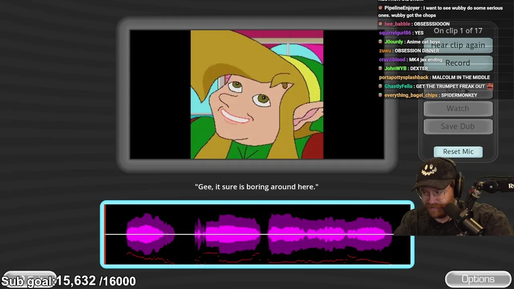Click the "On clip 1 of 17" counter
This screenshot has height=289, width=514.
tap(458, 31)
